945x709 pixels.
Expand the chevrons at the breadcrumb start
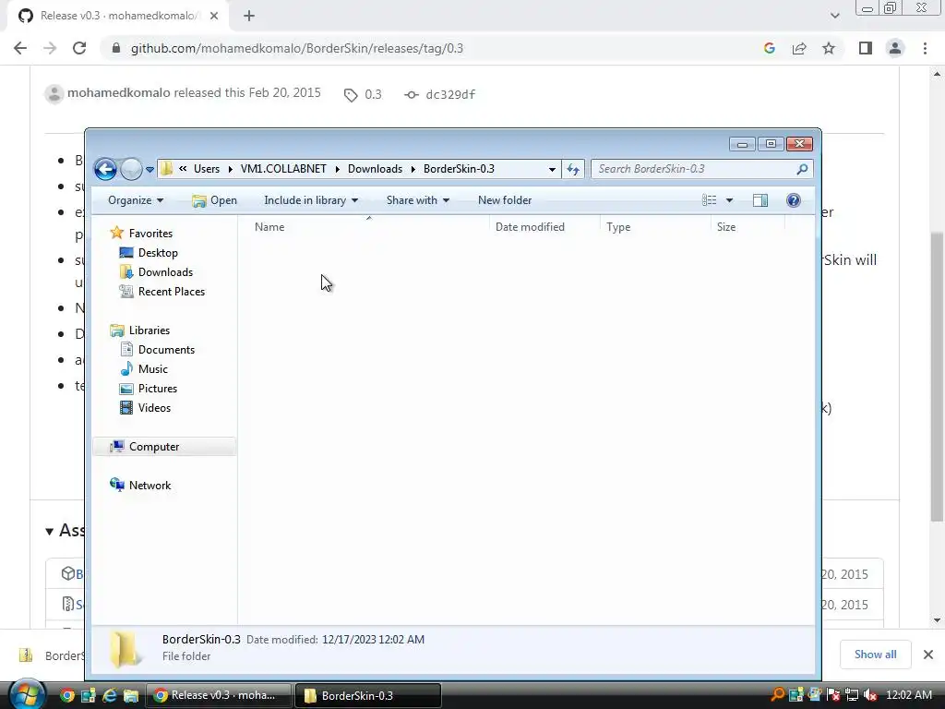pyautogui.click(x=183, y=169)
